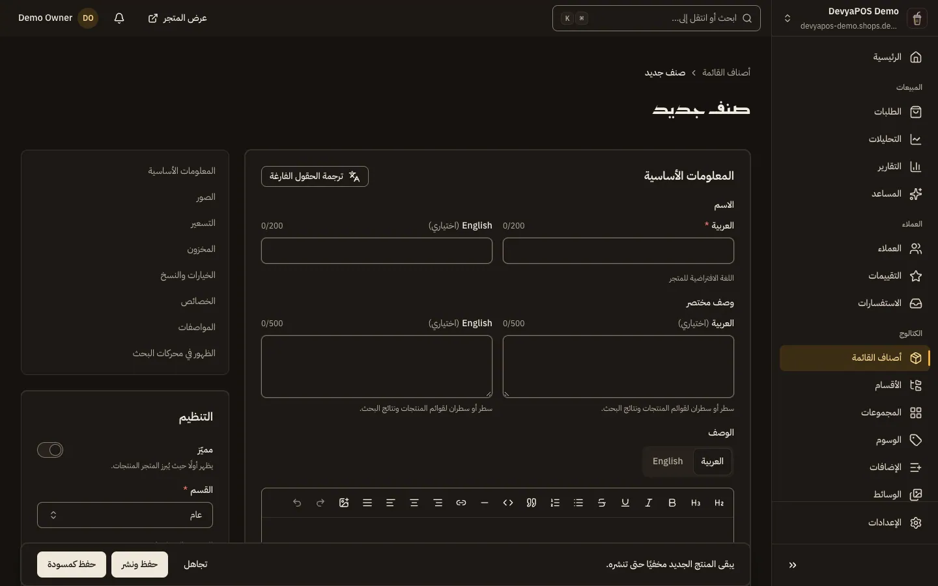Toggle the مميّز featured switch
938x586 pixels.
(x=50, y=450)
